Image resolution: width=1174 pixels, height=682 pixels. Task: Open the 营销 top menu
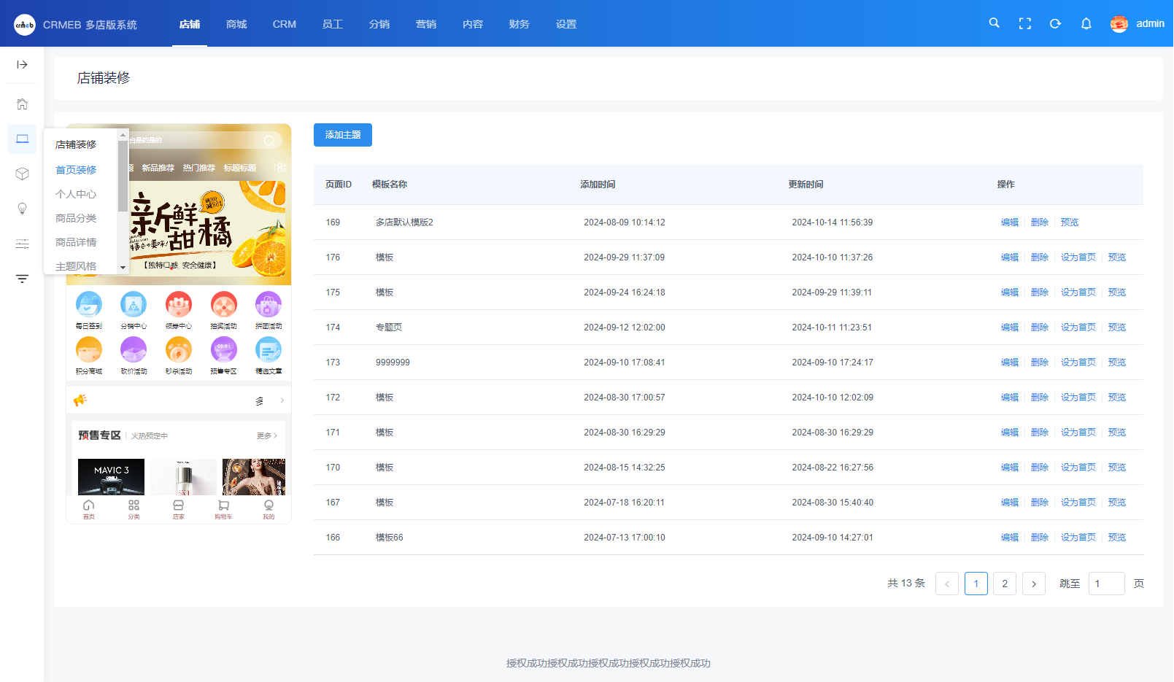[426, 24]
